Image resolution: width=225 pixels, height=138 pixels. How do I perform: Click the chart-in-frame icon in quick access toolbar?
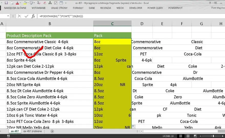(56, 3)
